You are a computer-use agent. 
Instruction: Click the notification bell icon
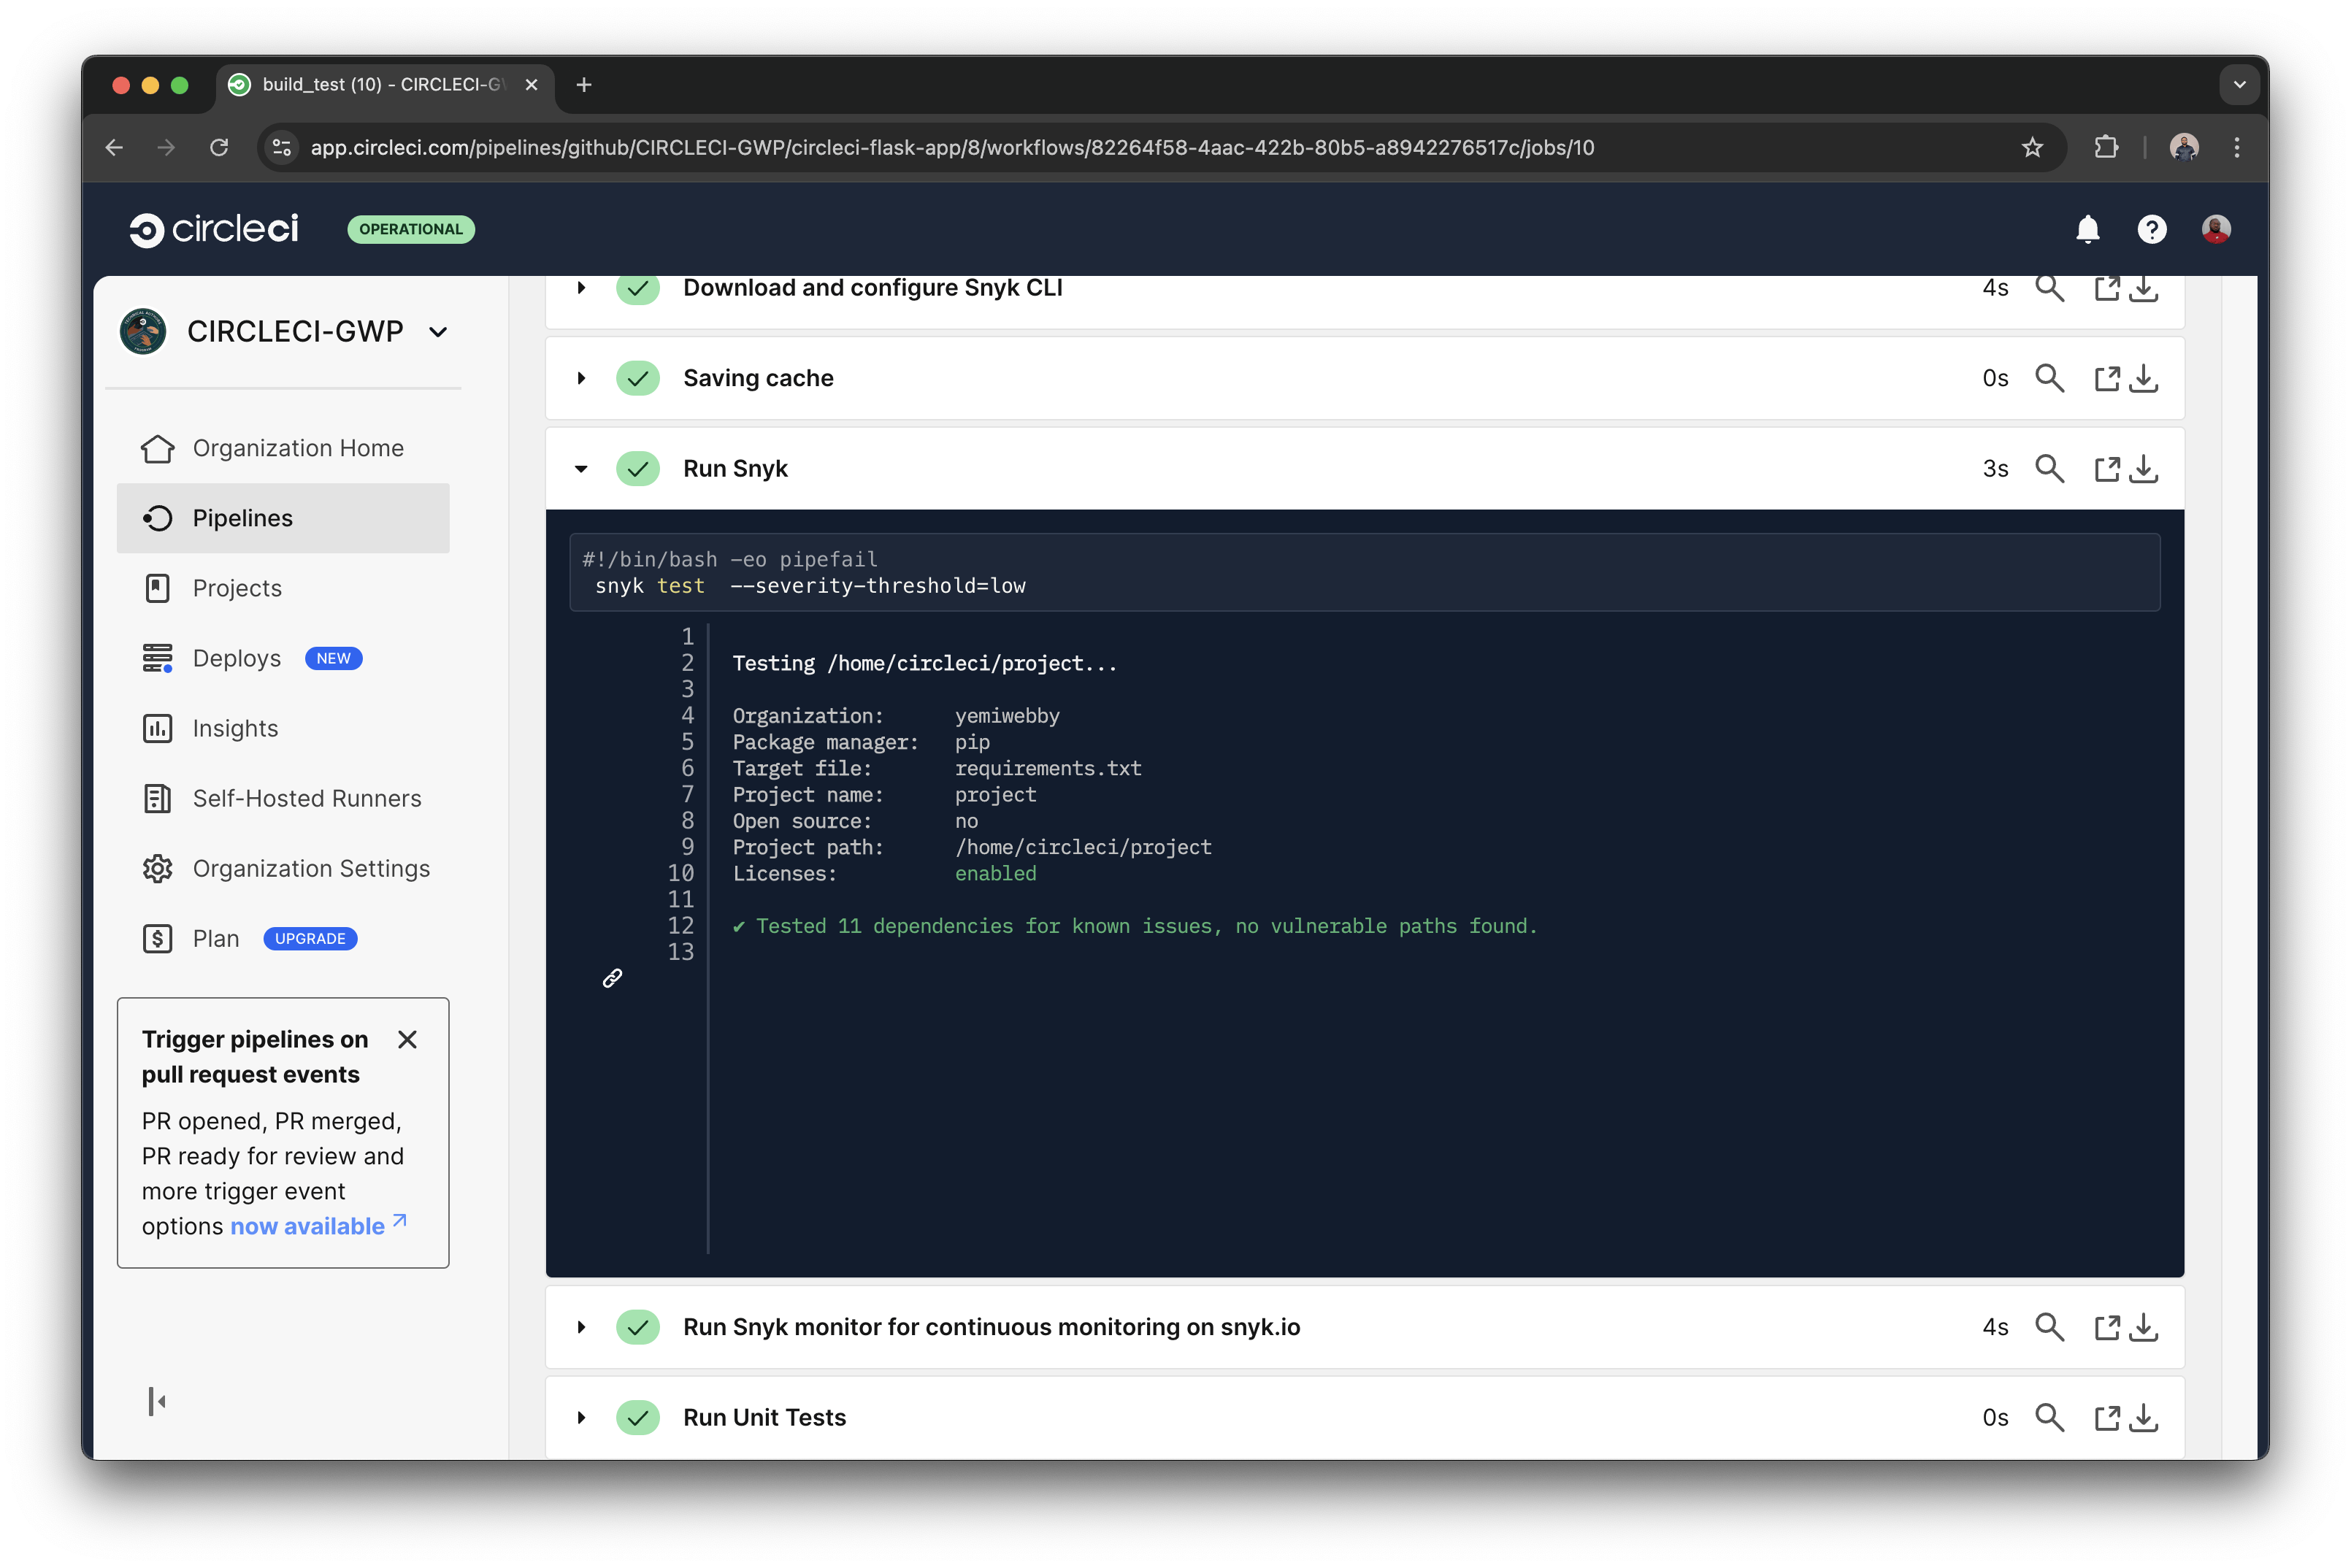click(2088, 229)
